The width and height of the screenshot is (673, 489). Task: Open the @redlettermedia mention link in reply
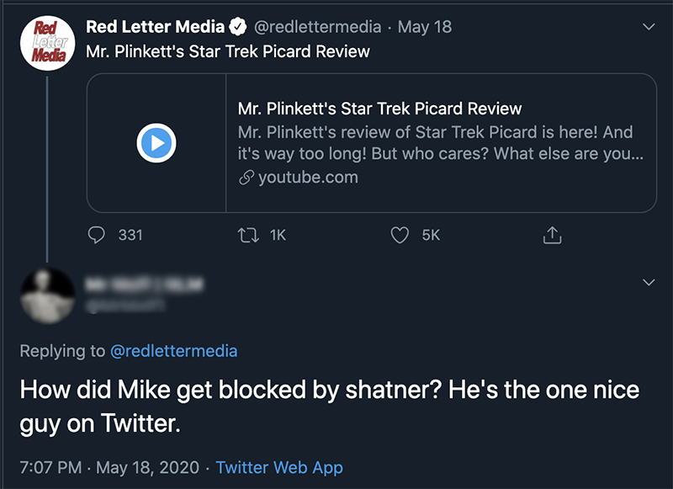click(x=174, y=351)
